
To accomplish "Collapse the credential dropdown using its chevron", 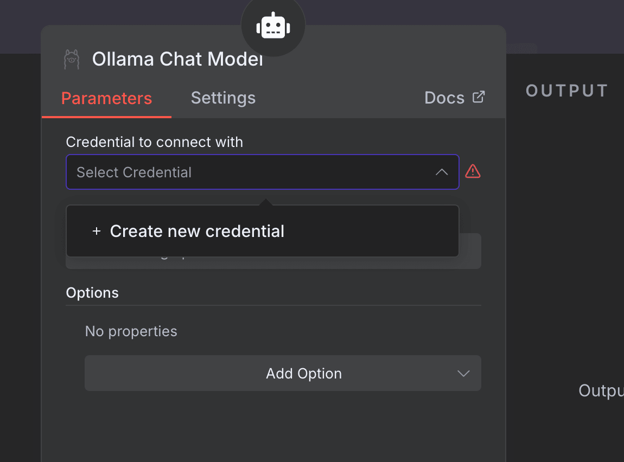I will (442, 172).
